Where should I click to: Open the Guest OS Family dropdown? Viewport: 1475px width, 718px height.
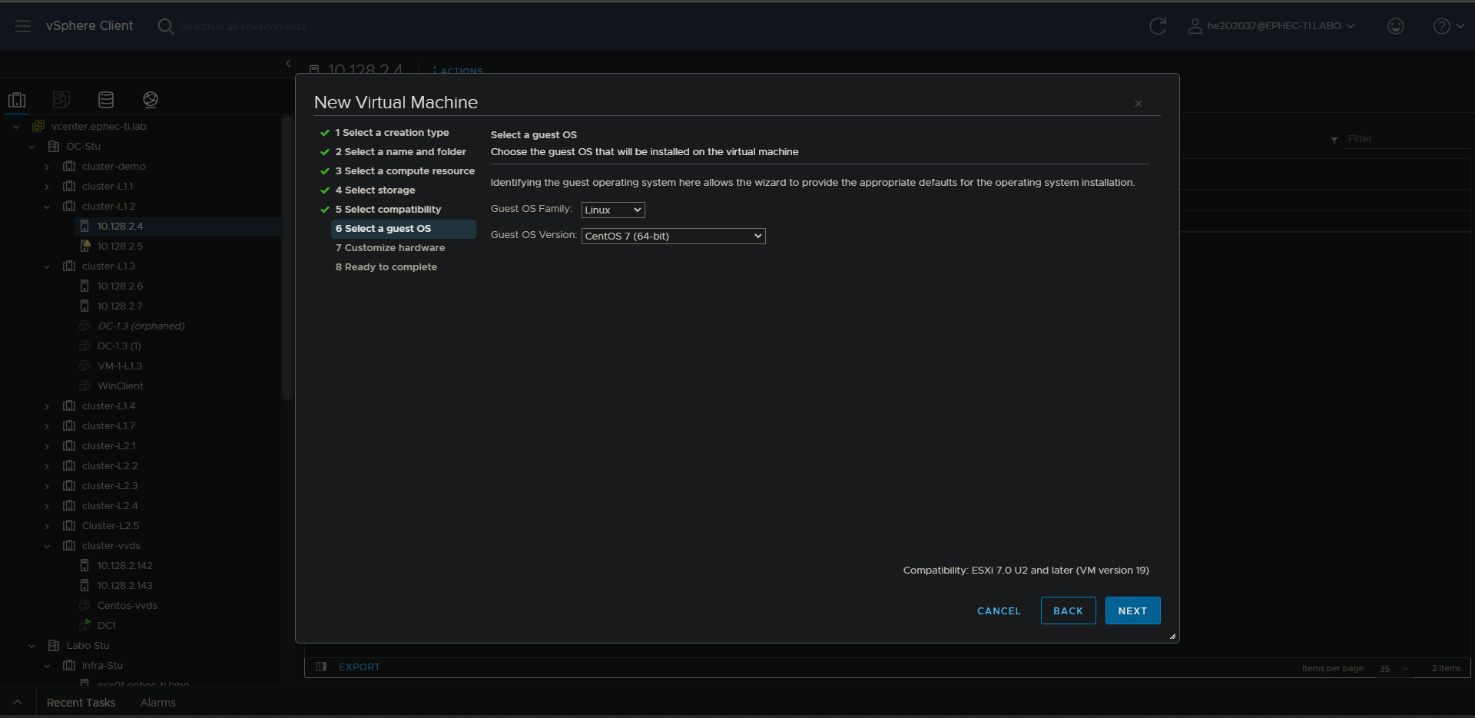click(613, 210)
